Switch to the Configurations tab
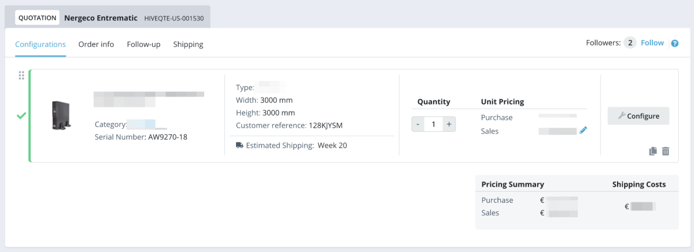Viewport: 694px width, 252px height. pos(40,44)
